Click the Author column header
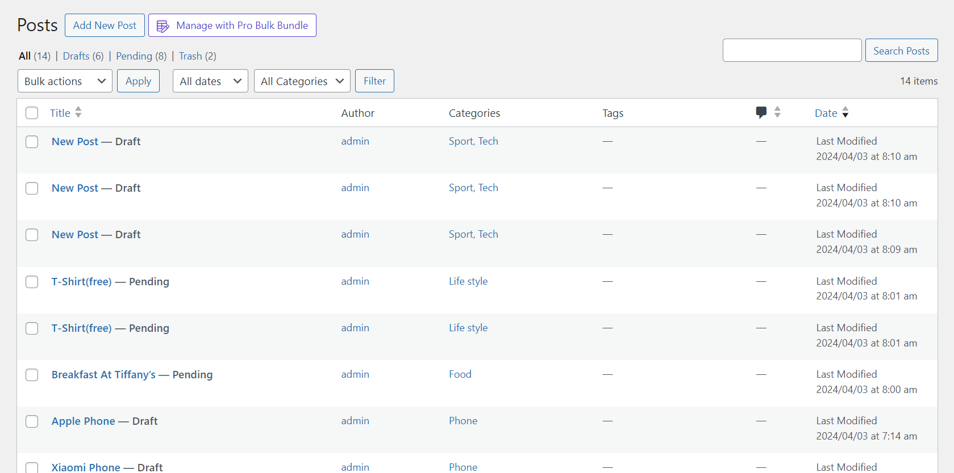The width and height of the screenshot is (954, 473). (x=358, y=113)
